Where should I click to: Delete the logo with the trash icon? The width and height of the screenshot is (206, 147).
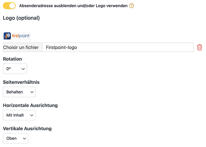(x=199, y=47)
